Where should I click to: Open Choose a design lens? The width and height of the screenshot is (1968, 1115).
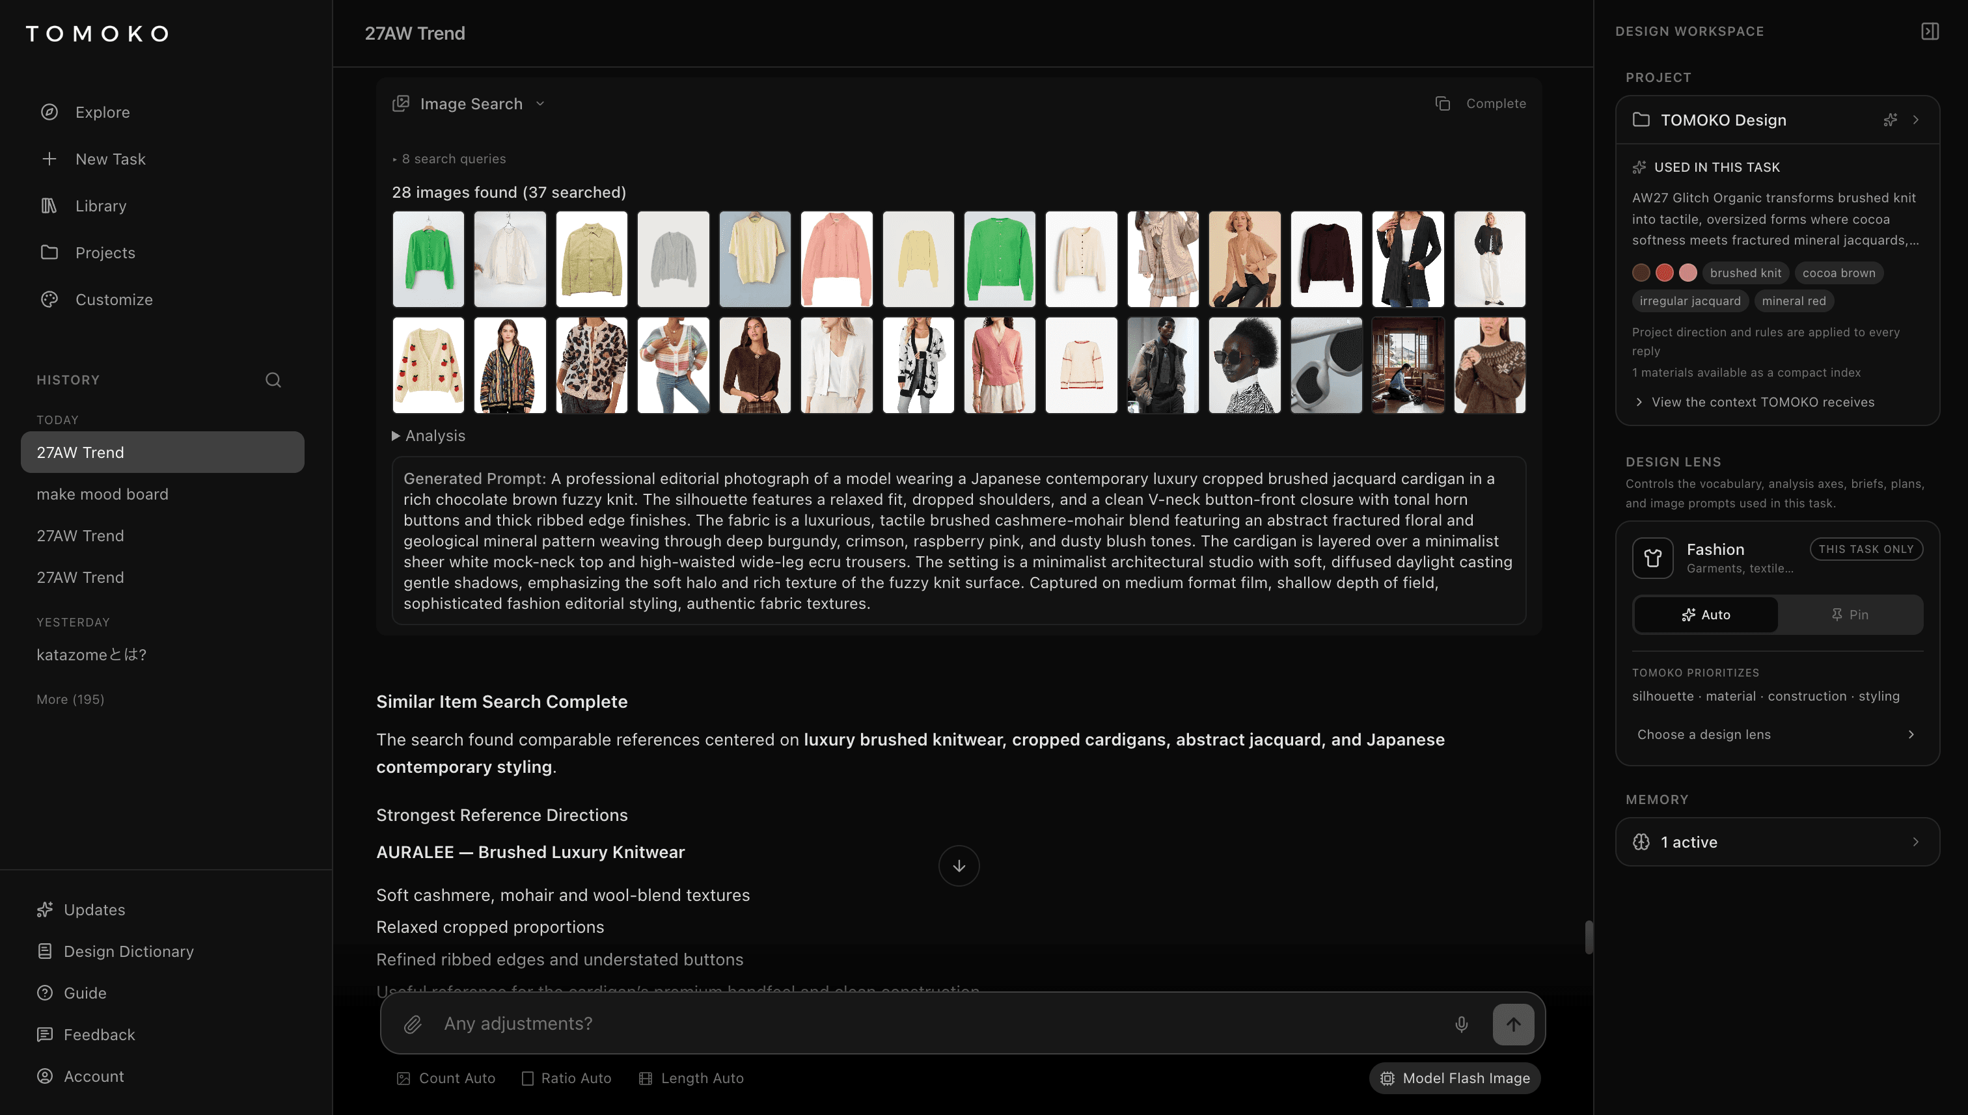1777,734
